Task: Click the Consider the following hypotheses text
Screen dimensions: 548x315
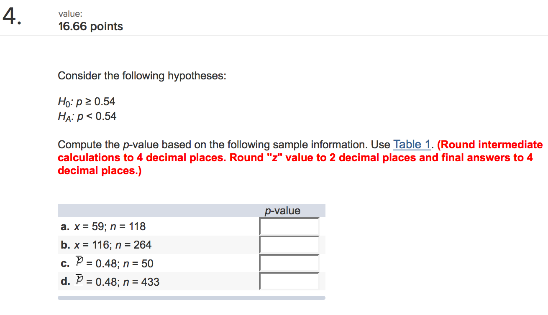Action: coord(142,76)
